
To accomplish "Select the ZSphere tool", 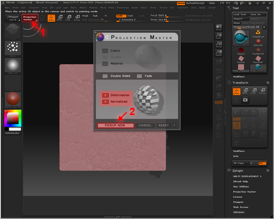I will [x=241, y=51].
